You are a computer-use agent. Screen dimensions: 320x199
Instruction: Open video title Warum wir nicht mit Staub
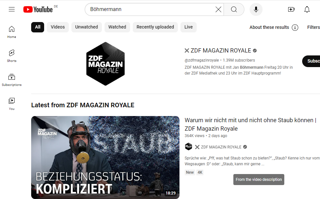coord(250,124)
